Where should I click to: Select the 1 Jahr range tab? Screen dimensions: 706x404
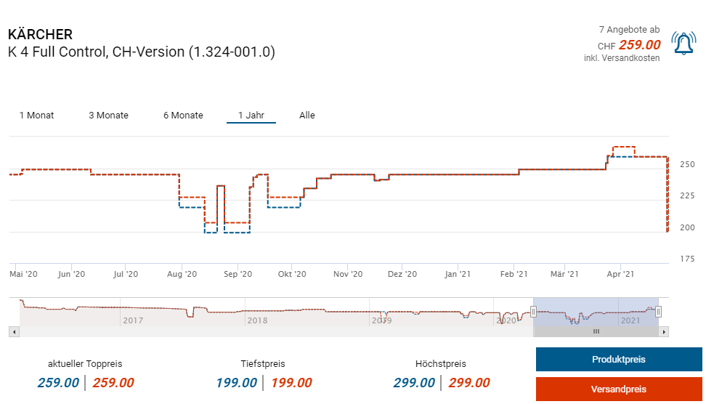point(251,116)
